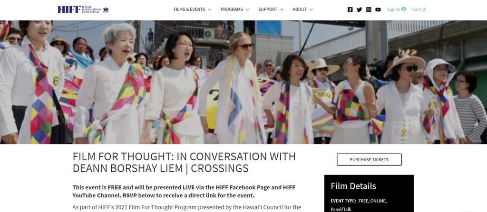Expand the About menu chevron
This screenshot has height=212, width=487.
click(x=311, y=9)
